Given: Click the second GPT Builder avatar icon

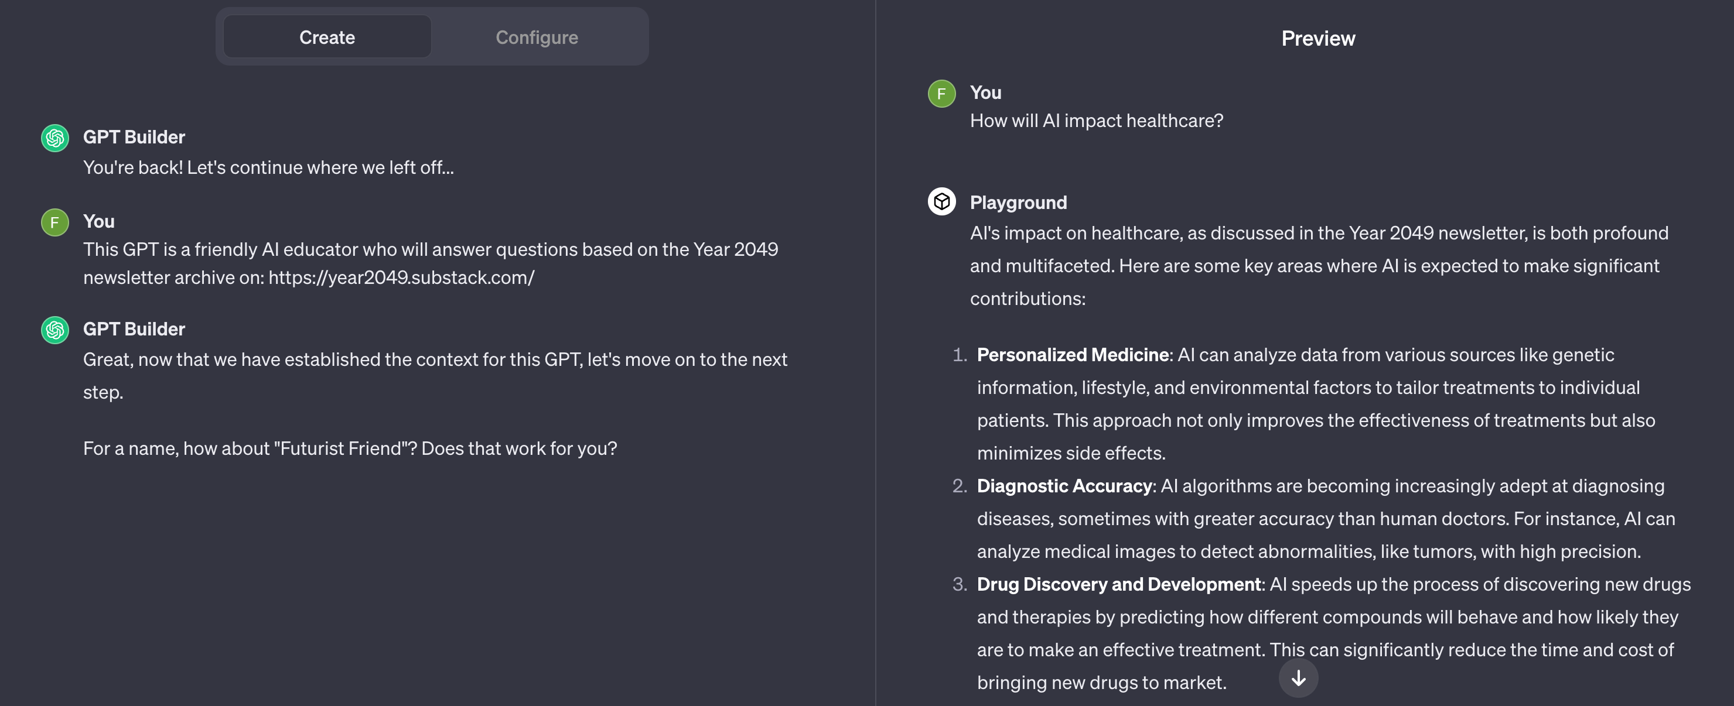Looking at the screenshot, I should coord(55,330).
